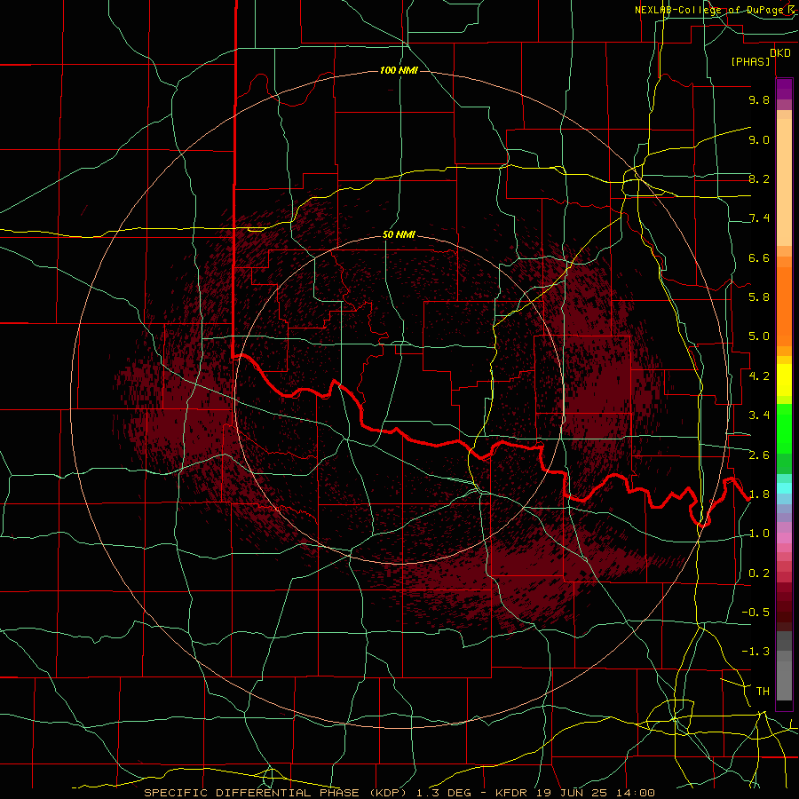The image size is (799, 799).
Task: Click the 100 NMI range ring label
Action: click(x=399, y=70)
